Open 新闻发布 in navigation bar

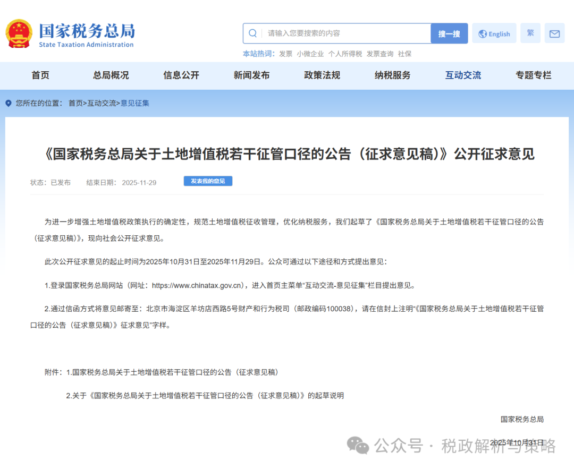pos(251,75)
